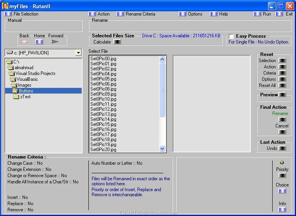
Task: Select file Set0Pic20.jpg
Action: (103, 150)
